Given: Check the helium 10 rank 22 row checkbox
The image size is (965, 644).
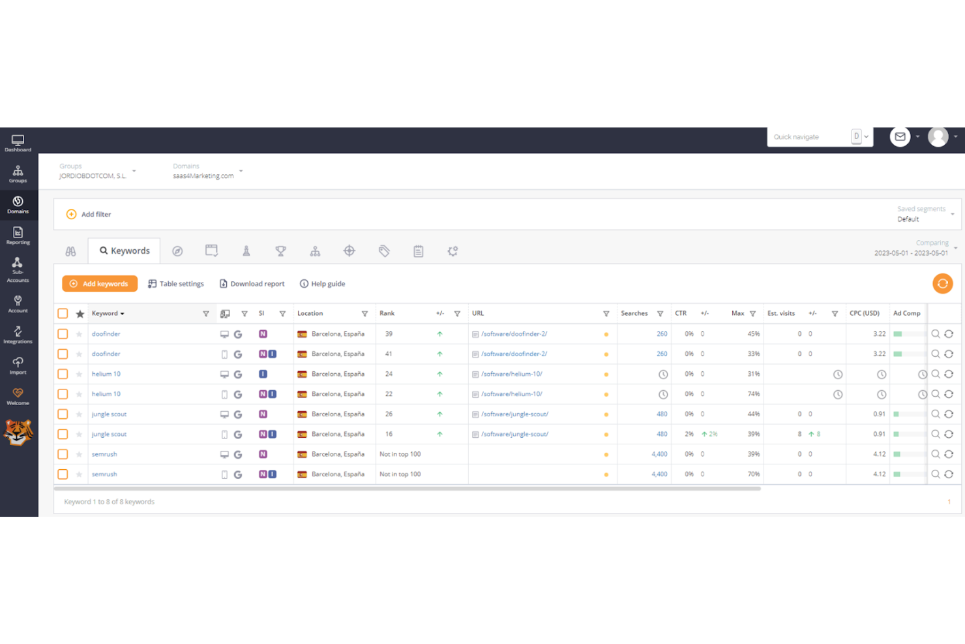Looking at the screenshot, I should pos(63,394).
